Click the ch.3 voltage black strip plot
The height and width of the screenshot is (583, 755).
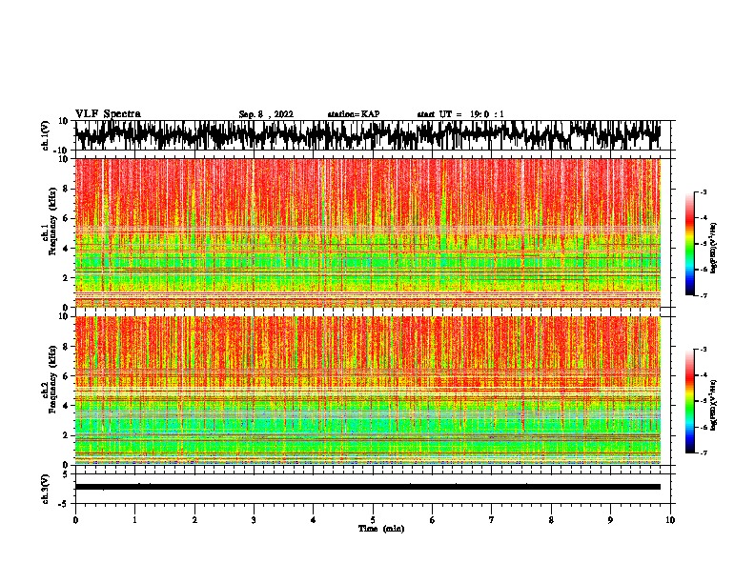[368, 487]
